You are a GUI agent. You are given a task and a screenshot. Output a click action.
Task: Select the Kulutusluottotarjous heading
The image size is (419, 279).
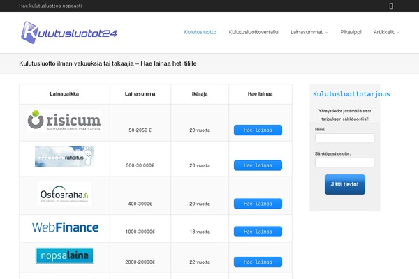click(x=351, y=94)
